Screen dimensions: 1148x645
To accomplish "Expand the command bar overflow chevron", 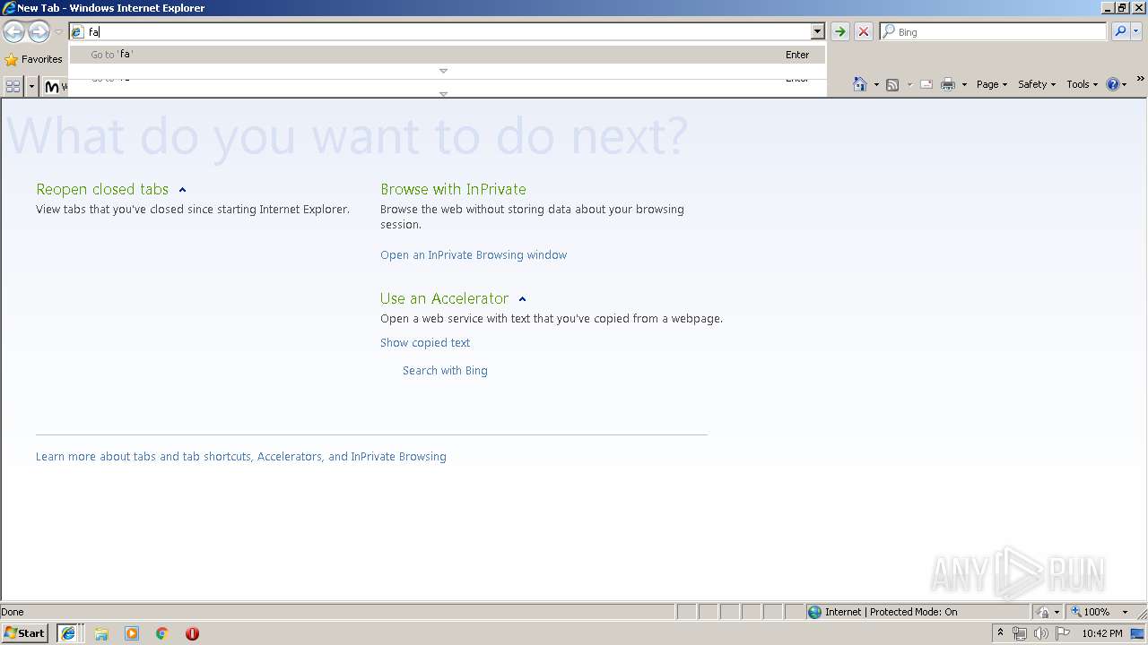I will 1140,80.
